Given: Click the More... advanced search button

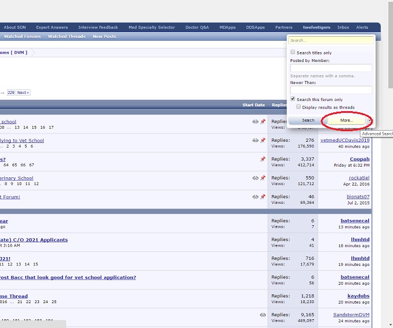Looking at the screenshot, I should [x=346, y=120].
